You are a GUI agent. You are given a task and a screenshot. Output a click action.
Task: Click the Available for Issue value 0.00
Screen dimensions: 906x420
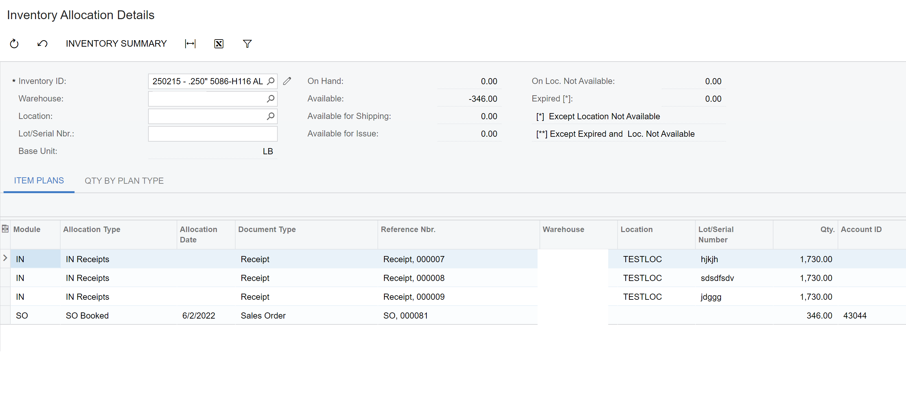pos(489,134)
